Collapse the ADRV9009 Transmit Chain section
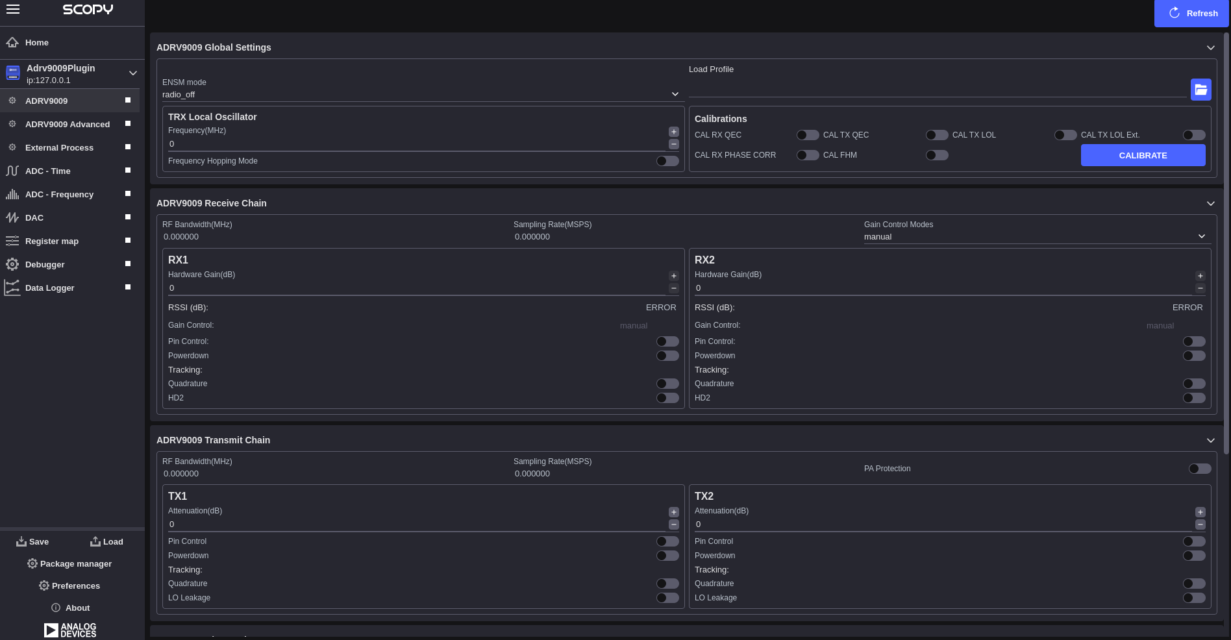1231x640 pixels. pyautogui.click(x=1210, y=440)
